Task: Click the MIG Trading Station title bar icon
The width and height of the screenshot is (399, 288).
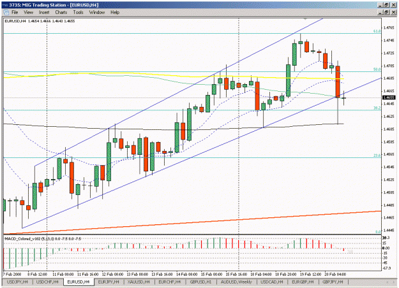Action: (x=5, y=5)
